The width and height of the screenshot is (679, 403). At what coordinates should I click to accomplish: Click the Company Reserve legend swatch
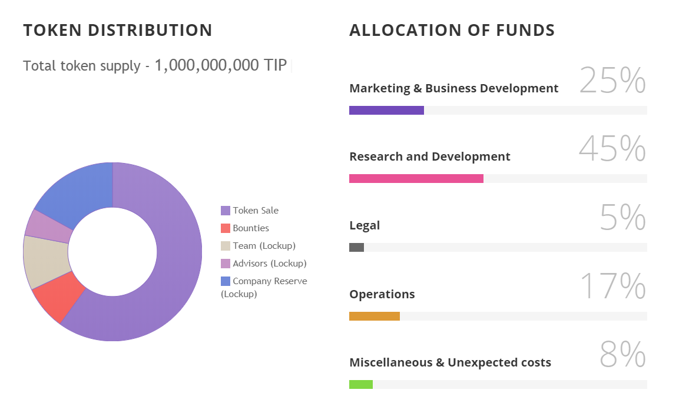click(226, 281)
